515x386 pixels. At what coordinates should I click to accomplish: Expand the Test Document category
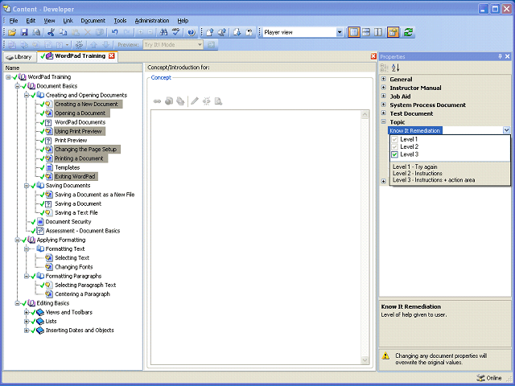pyautogui.click(x=383, y=113)
